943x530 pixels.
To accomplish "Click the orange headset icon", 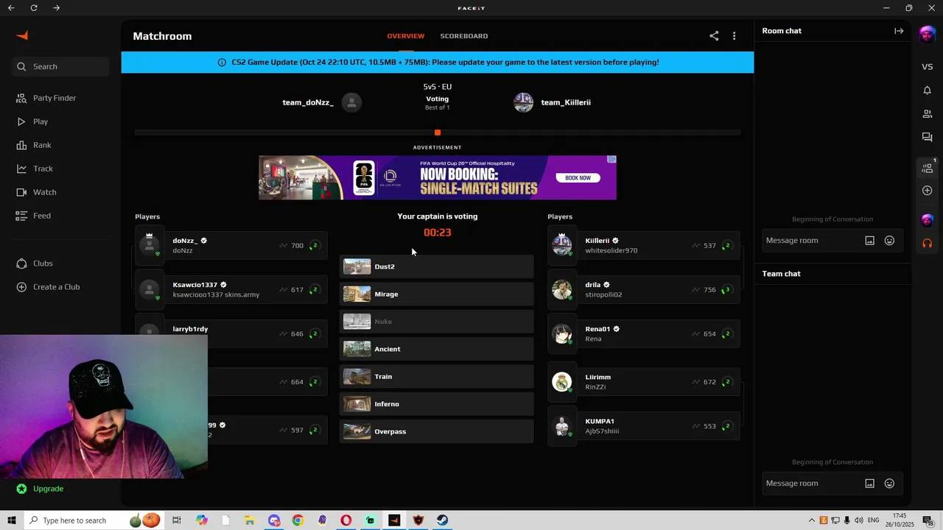I will point(928,244).
